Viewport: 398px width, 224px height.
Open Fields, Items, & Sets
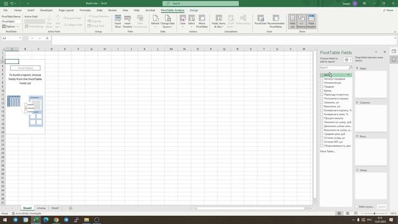[218, 21]
